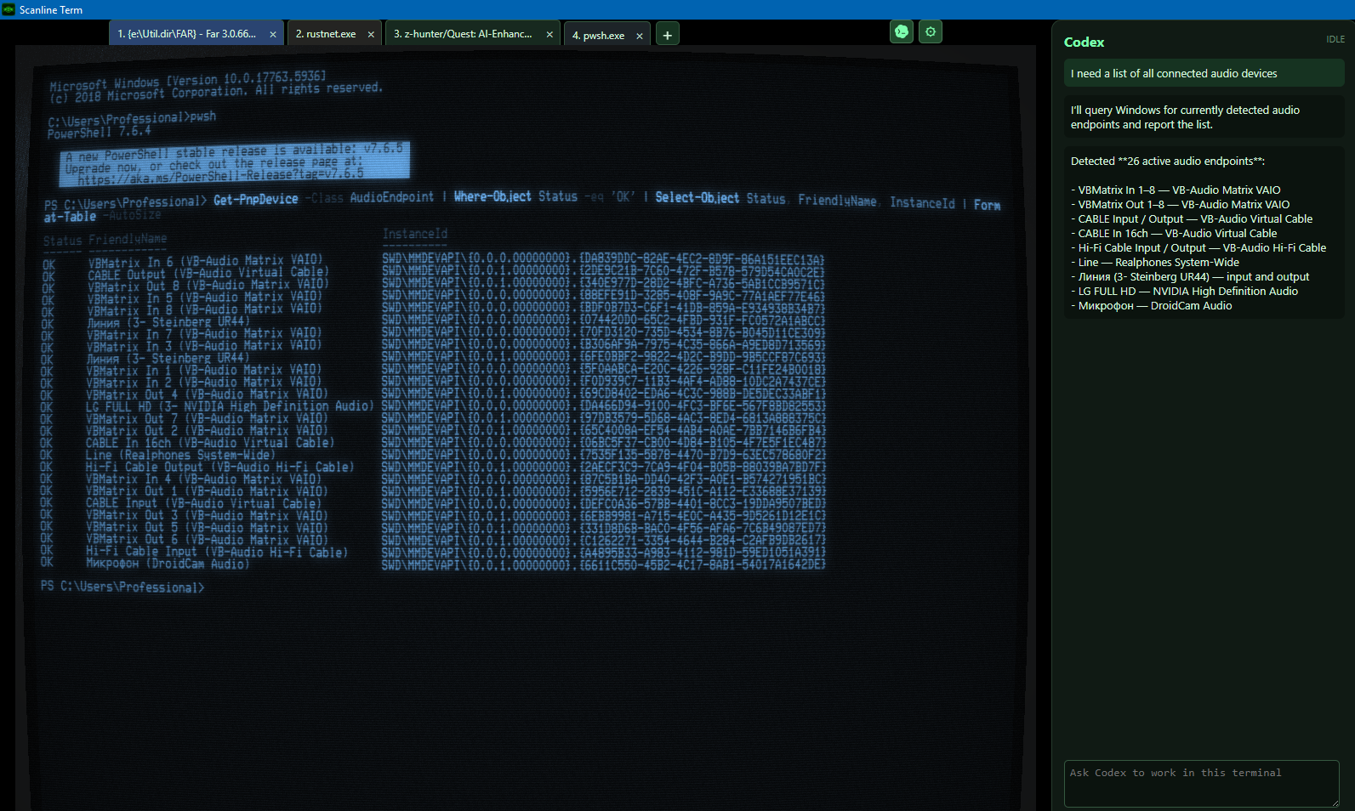Image resolution: width=1355 pixels, height=811 pixels.
Task: Click the resize grip of the Codex input box
Action: [1335, 802]
